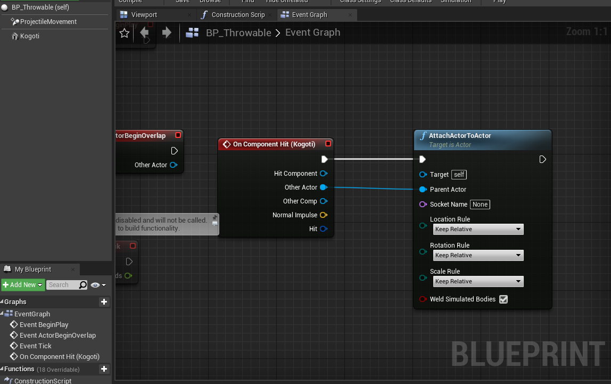This screenshot has width=611, height=384.
Task: Select Event BeginPlay in the graph list
Action: pyautogui.click(x=44, y=325)
